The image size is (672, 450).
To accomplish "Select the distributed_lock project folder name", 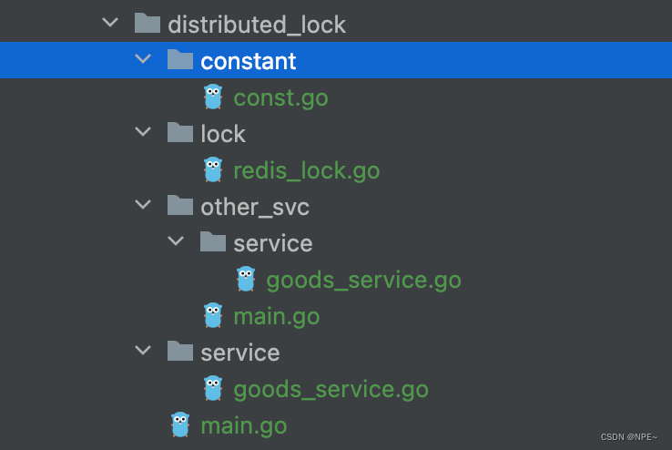I will (257, 25).
